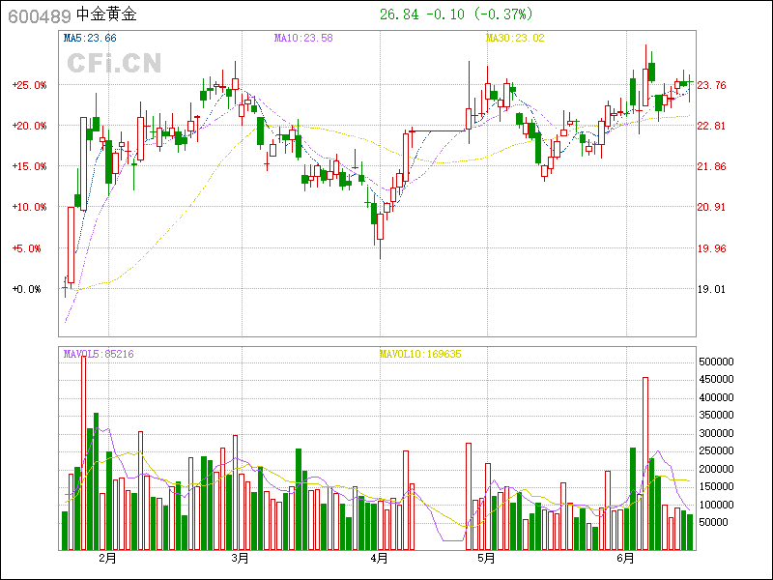Click the price readout 26.84 -0.10

click(423, 14)
